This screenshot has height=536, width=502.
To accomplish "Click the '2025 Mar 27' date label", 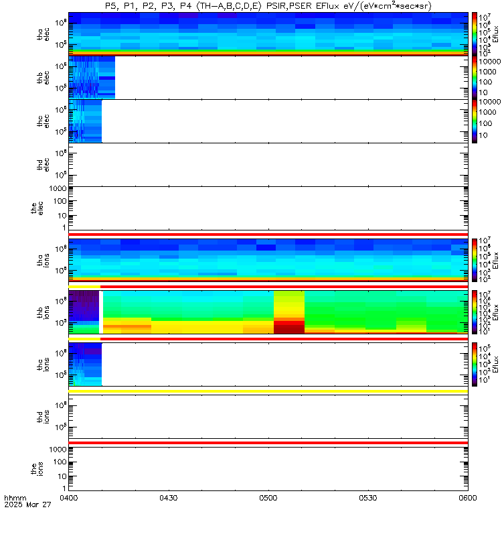I will pos(27,505).
